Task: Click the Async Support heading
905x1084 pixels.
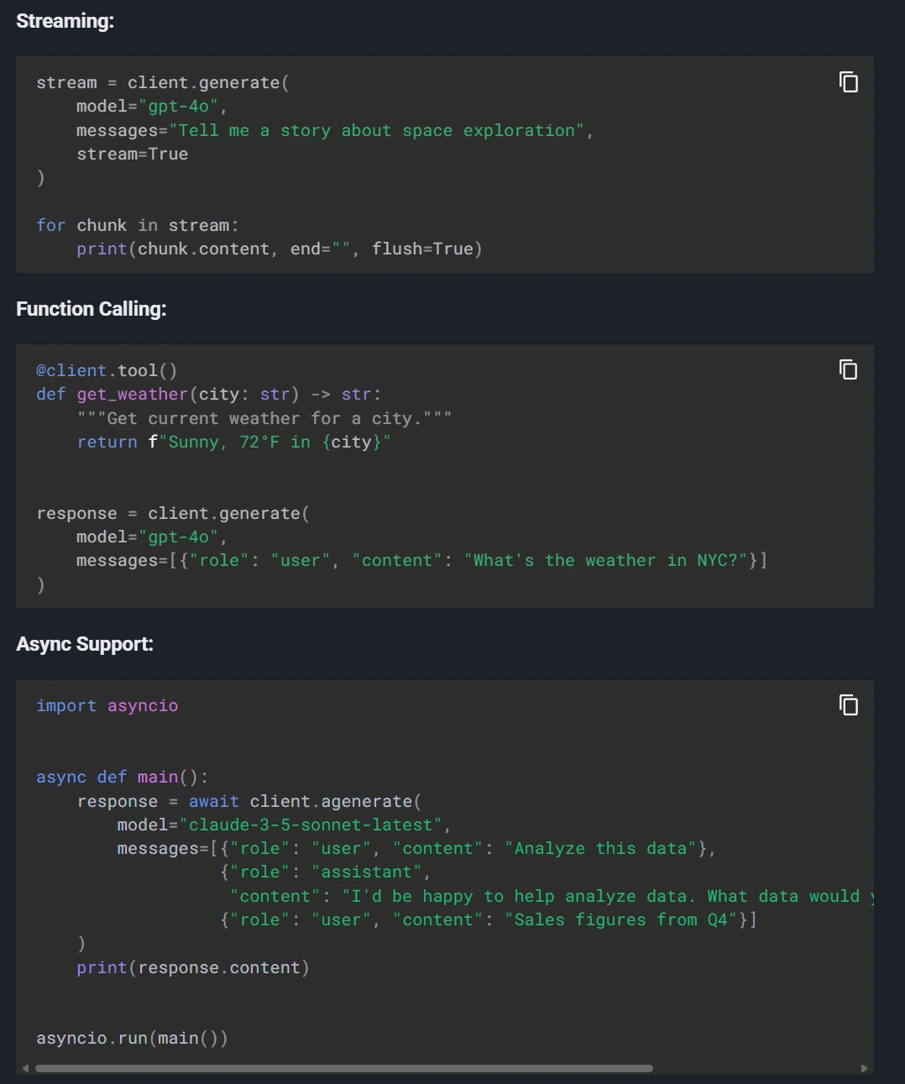Action: click(x=84, y=643)
